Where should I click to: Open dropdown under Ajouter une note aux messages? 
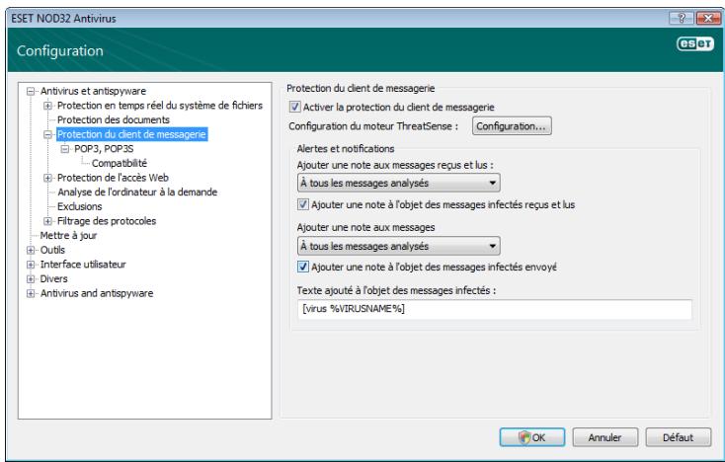pyautogui.click(x=399, y=246)
